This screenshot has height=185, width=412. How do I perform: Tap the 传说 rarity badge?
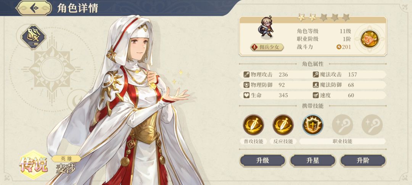pyautogui.click(x=33, y=164)
